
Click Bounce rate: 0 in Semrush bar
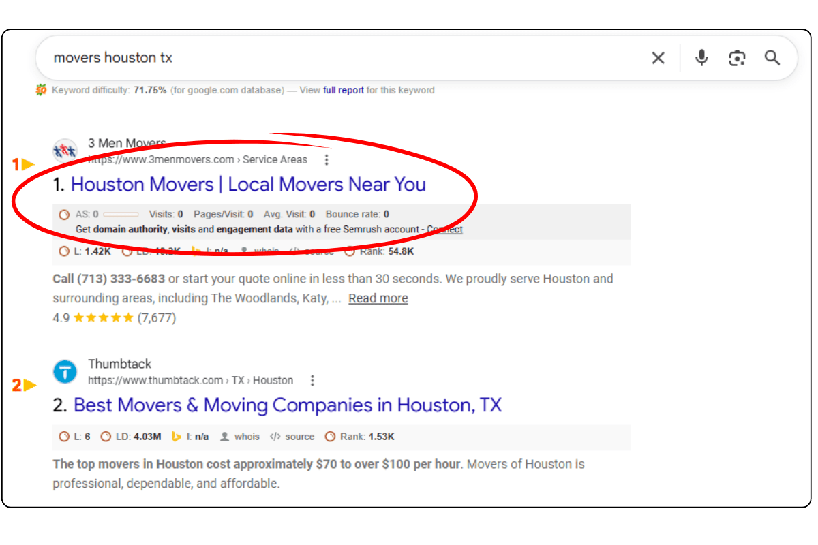[x=358, y=214]
